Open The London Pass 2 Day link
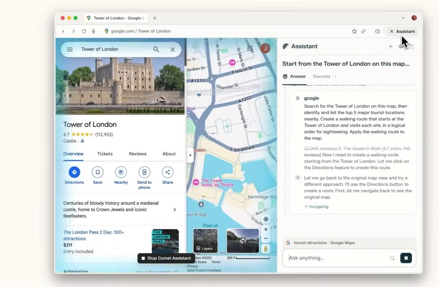 [93, 235]
